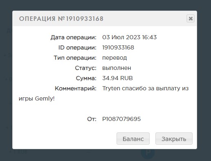Click the comment text starting with Tryten
This screenshot has height=161, width=211.
pyautogui.click(x=146, y=88)
